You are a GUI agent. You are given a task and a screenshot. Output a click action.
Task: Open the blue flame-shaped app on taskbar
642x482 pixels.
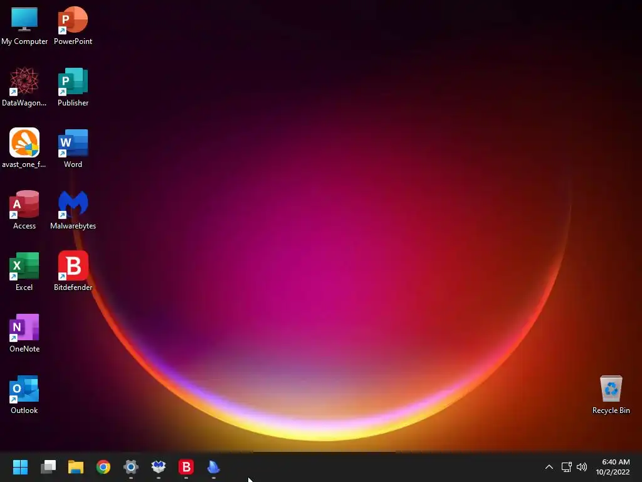pyautogui.click(x=213, y=467)
